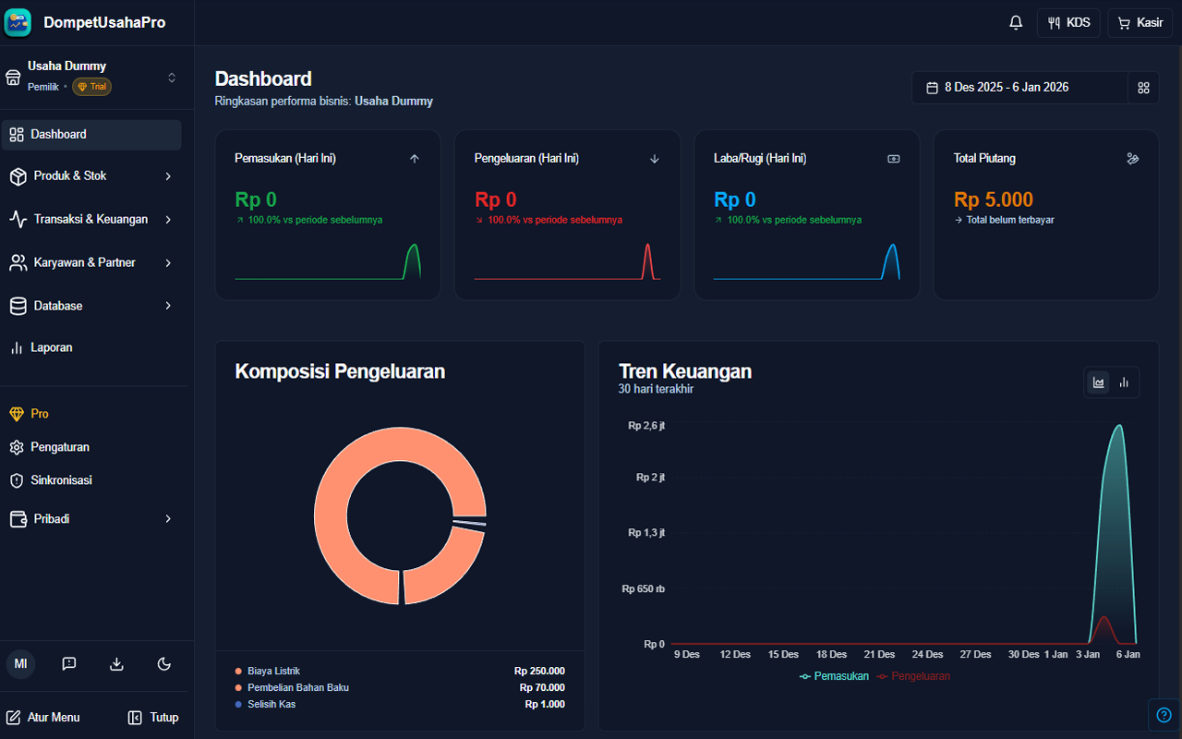Click the download icon in sidebar footer
This screenshot has width=1182, height=739.
(x=116, y=663)
